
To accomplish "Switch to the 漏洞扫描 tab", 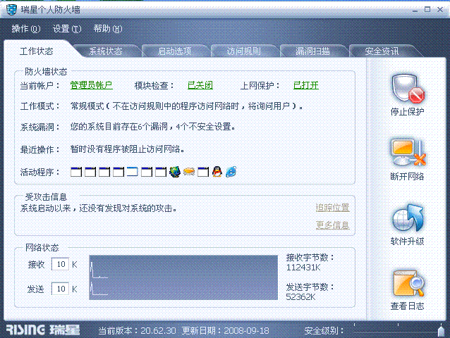I will (x=313, y=51).
